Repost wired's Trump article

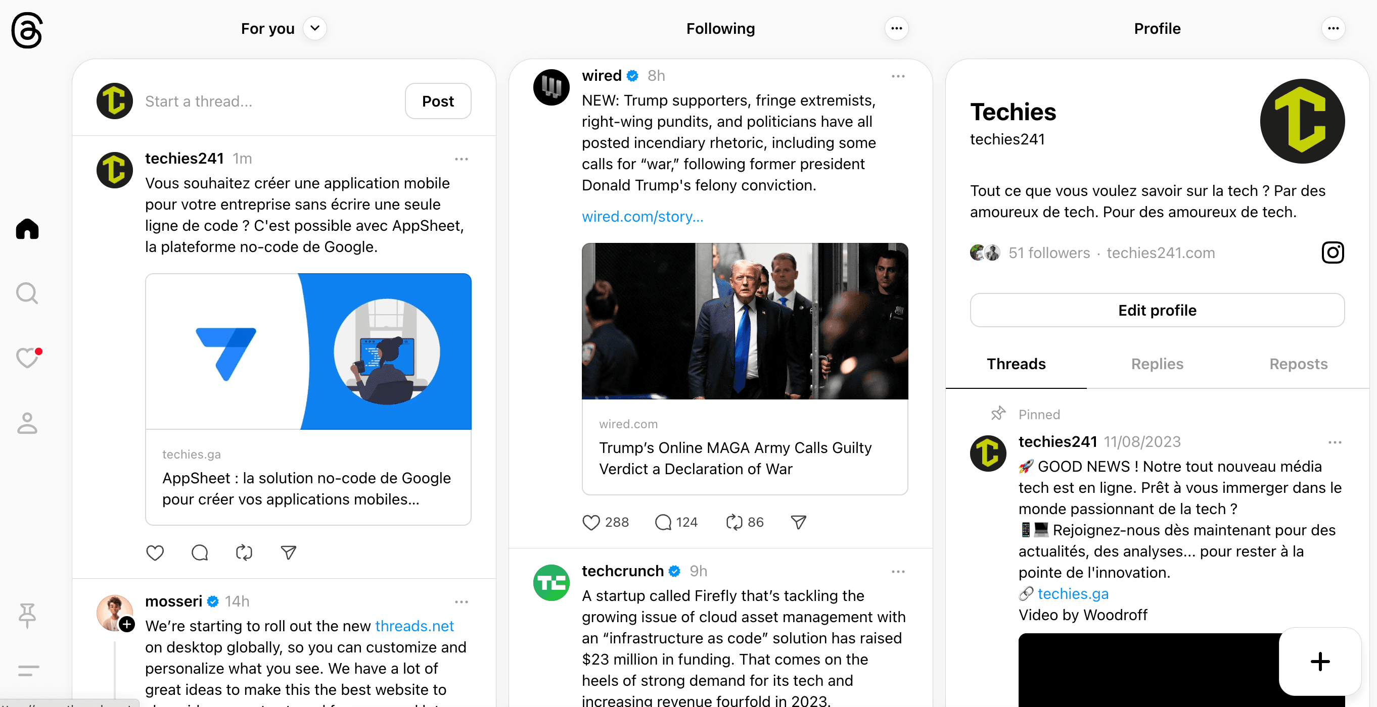tap(736, 522)
